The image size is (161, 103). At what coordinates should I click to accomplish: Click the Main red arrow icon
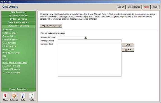(5, 96)
